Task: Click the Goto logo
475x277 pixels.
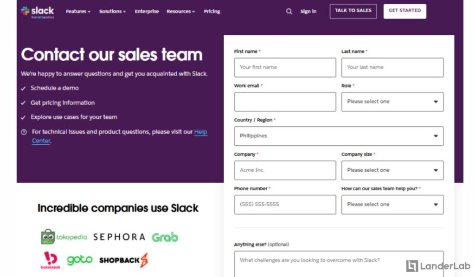Action: coord(81,259)
